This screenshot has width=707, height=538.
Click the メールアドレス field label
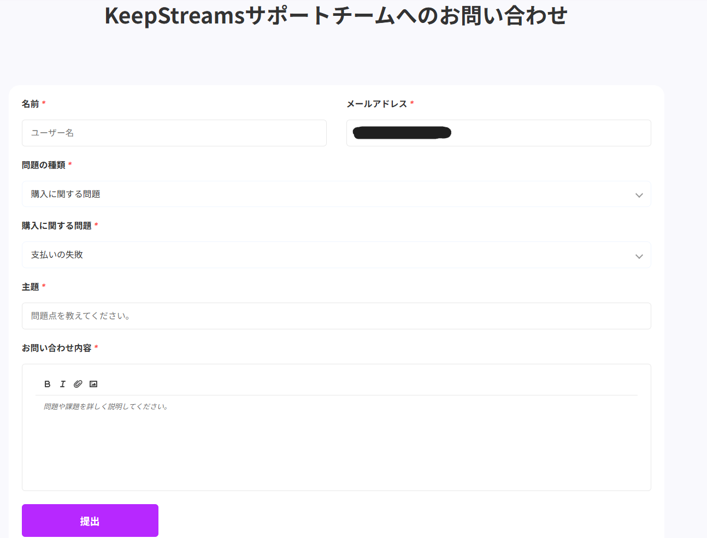377,104
